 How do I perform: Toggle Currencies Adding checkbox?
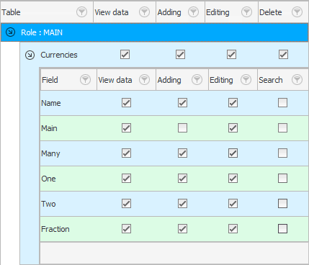tap(180, 55)
